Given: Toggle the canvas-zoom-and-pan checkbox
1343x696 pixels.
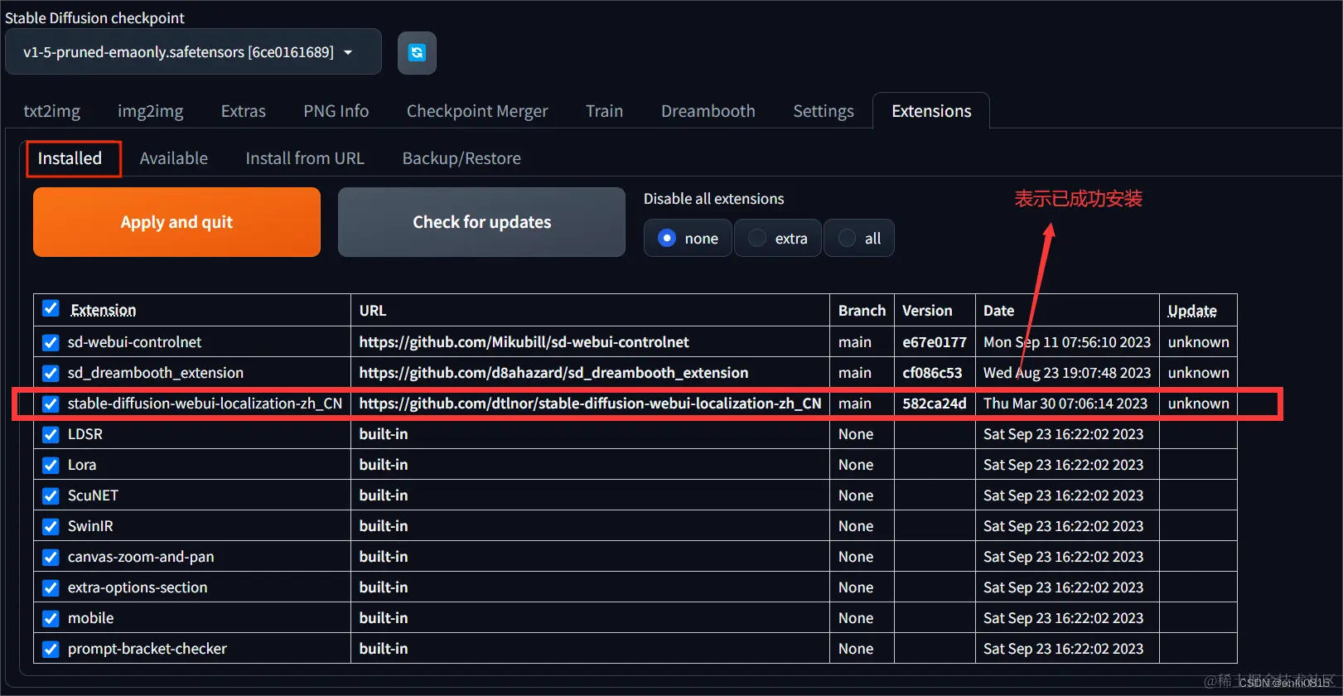Looking at the screenshot, I should 51,557.
